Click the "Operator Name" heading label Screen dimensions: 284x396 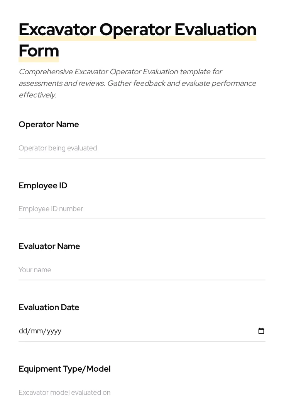click(49, 125)
